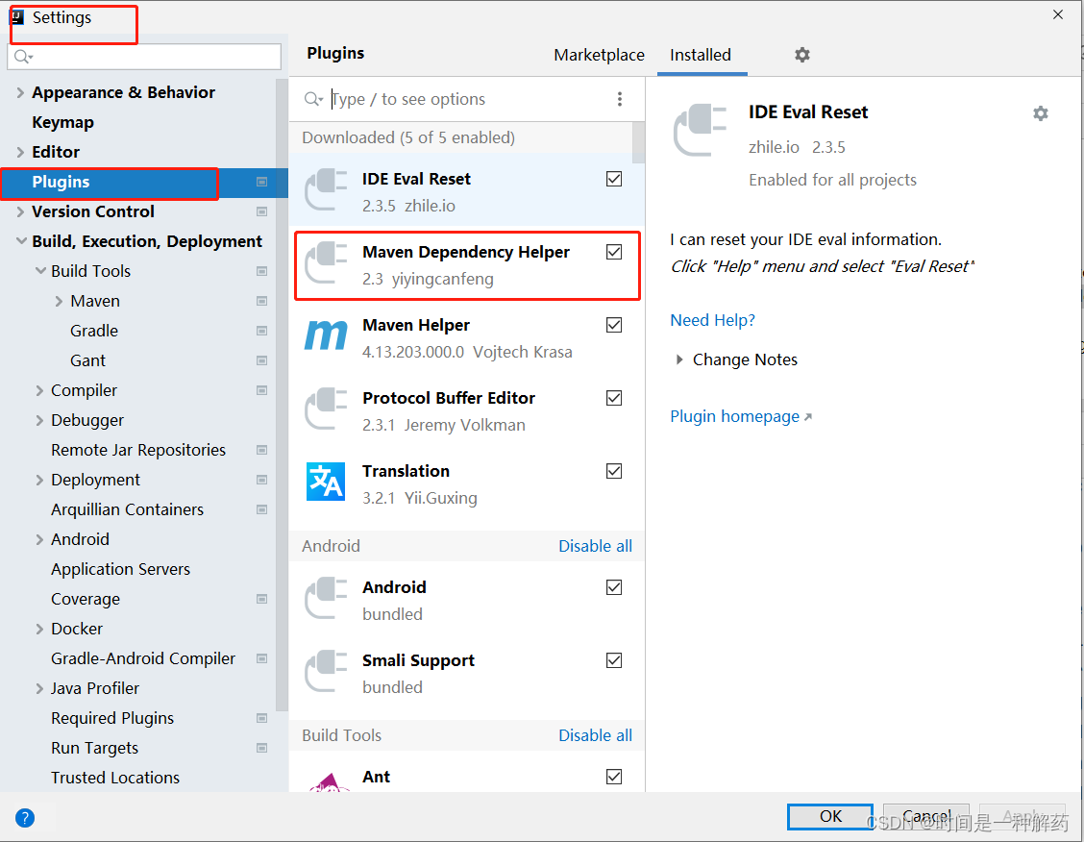1084x842 pixels.
Task: Uncheck the Maven Dependency Helper plugin
Action: (x=614, y=252)
